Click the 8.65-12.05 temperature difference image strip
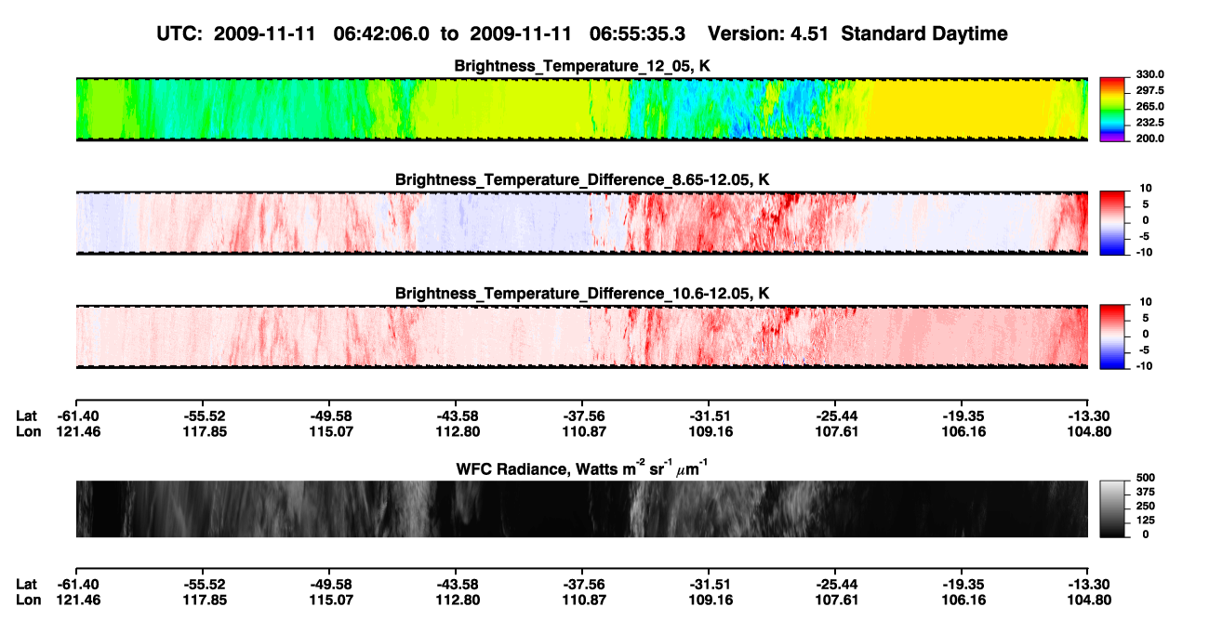This screenshot has width=1209, height=620. pyautogui.click(x=581, y=222)
